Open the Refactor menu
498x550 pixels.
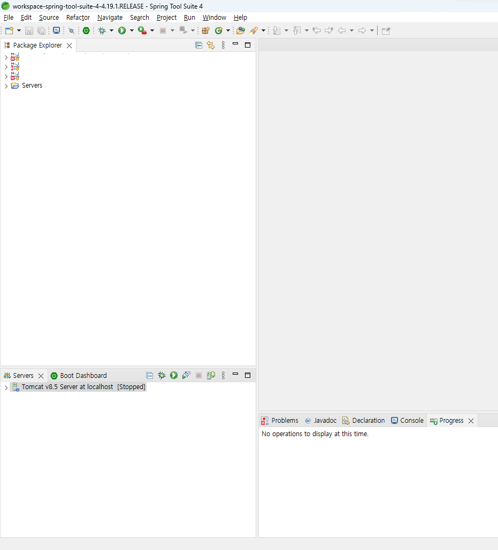coord(78,18)
